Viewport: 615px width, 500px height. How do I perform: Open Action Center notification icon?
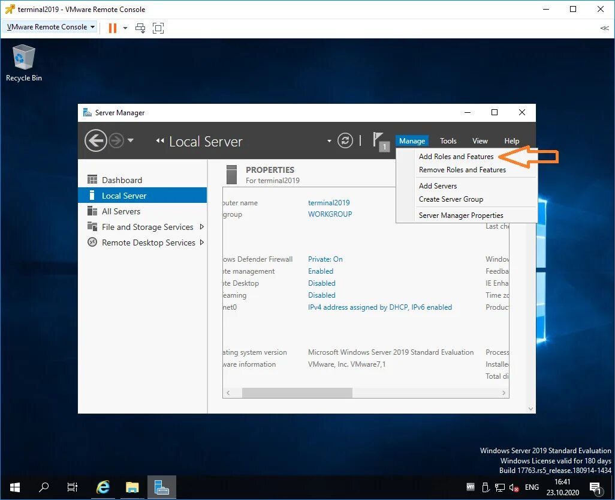click(x=596, y=487)
